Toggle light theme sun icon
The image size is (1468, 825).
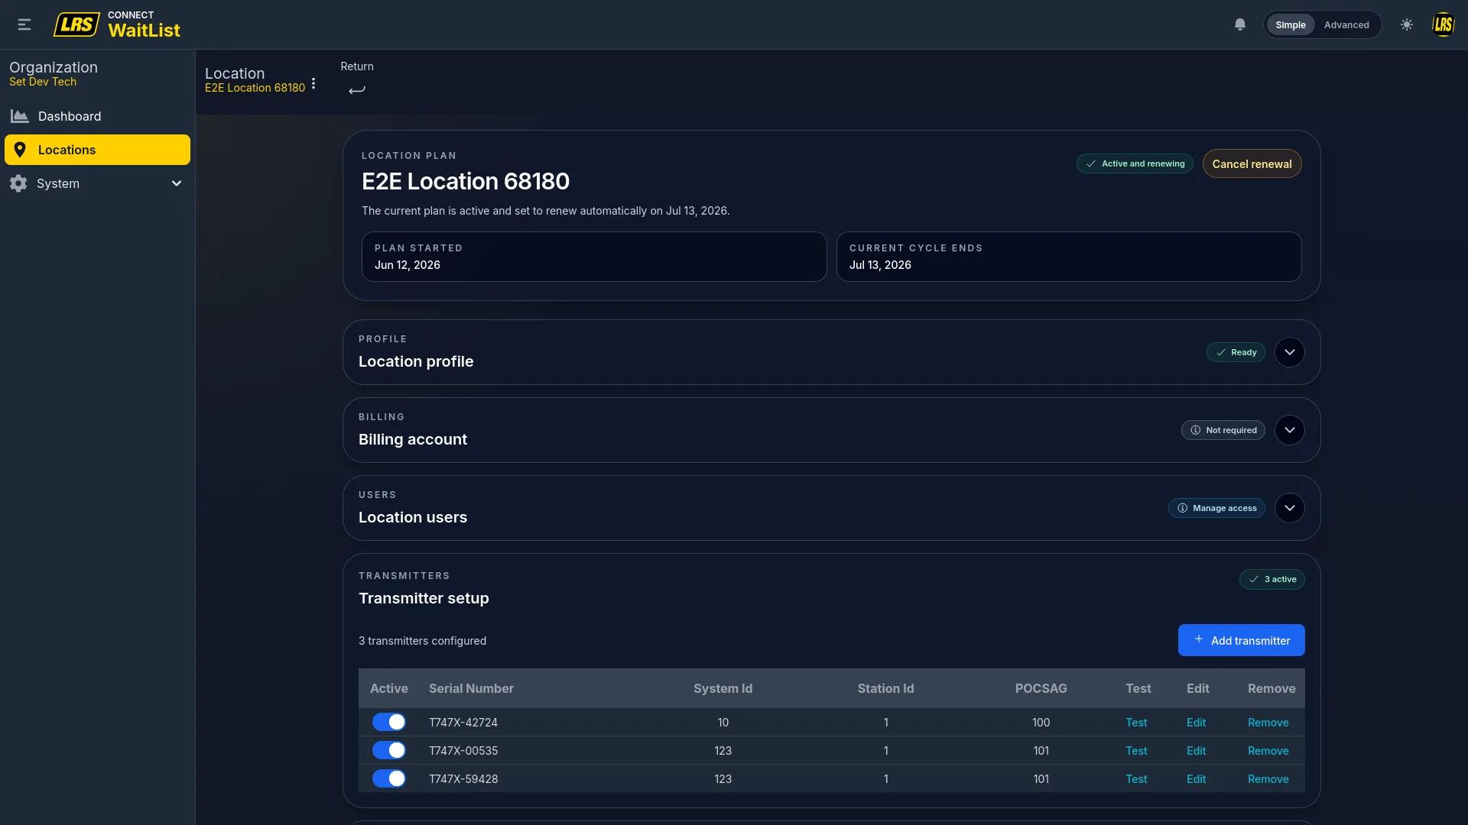point(1407,24)
